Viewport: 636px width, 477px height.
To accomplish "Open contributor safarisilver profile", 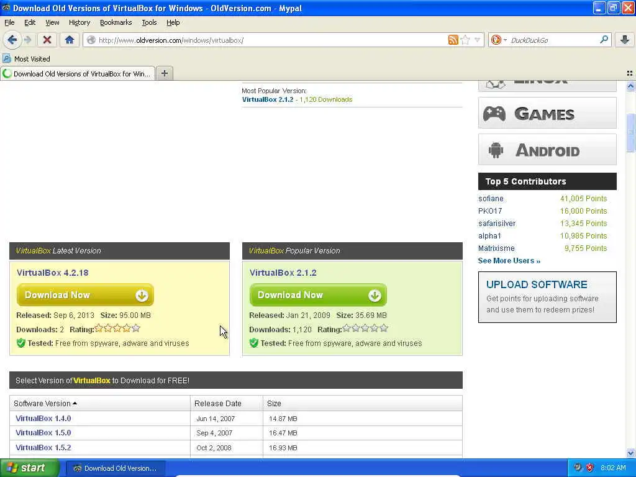I will pyautogui.click(x=497, y=224).
